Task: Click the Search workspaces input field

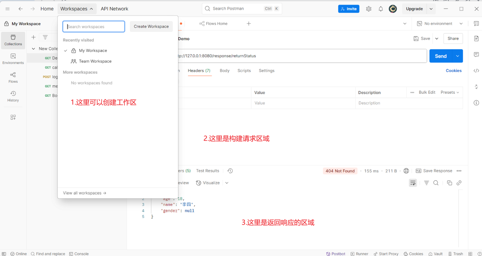Action: (x=94, y=27)
